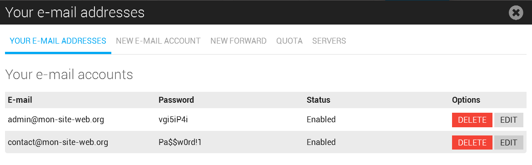View the Servers tab
This screenshot has width=532, height=165.
(329, 41)
